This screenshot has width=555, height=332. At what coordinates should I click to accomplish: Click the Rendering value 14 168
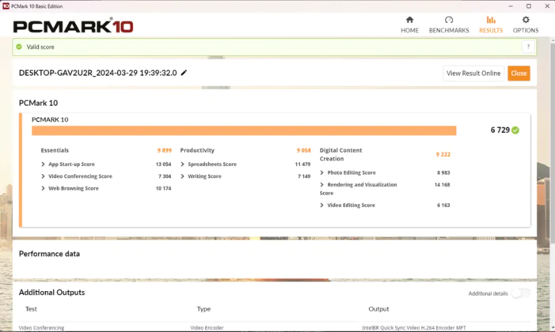pyautogui.click(x=442, y=184)
